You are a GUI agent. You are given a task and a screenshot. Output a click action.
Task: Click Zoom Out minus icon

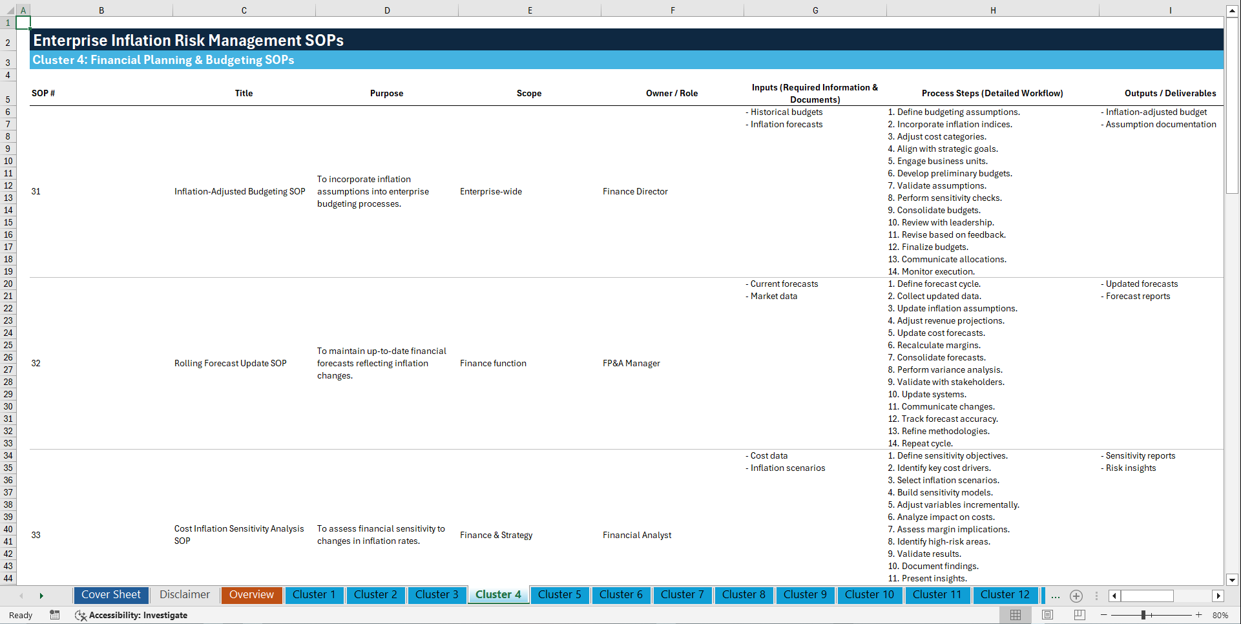coord(1103,615)
